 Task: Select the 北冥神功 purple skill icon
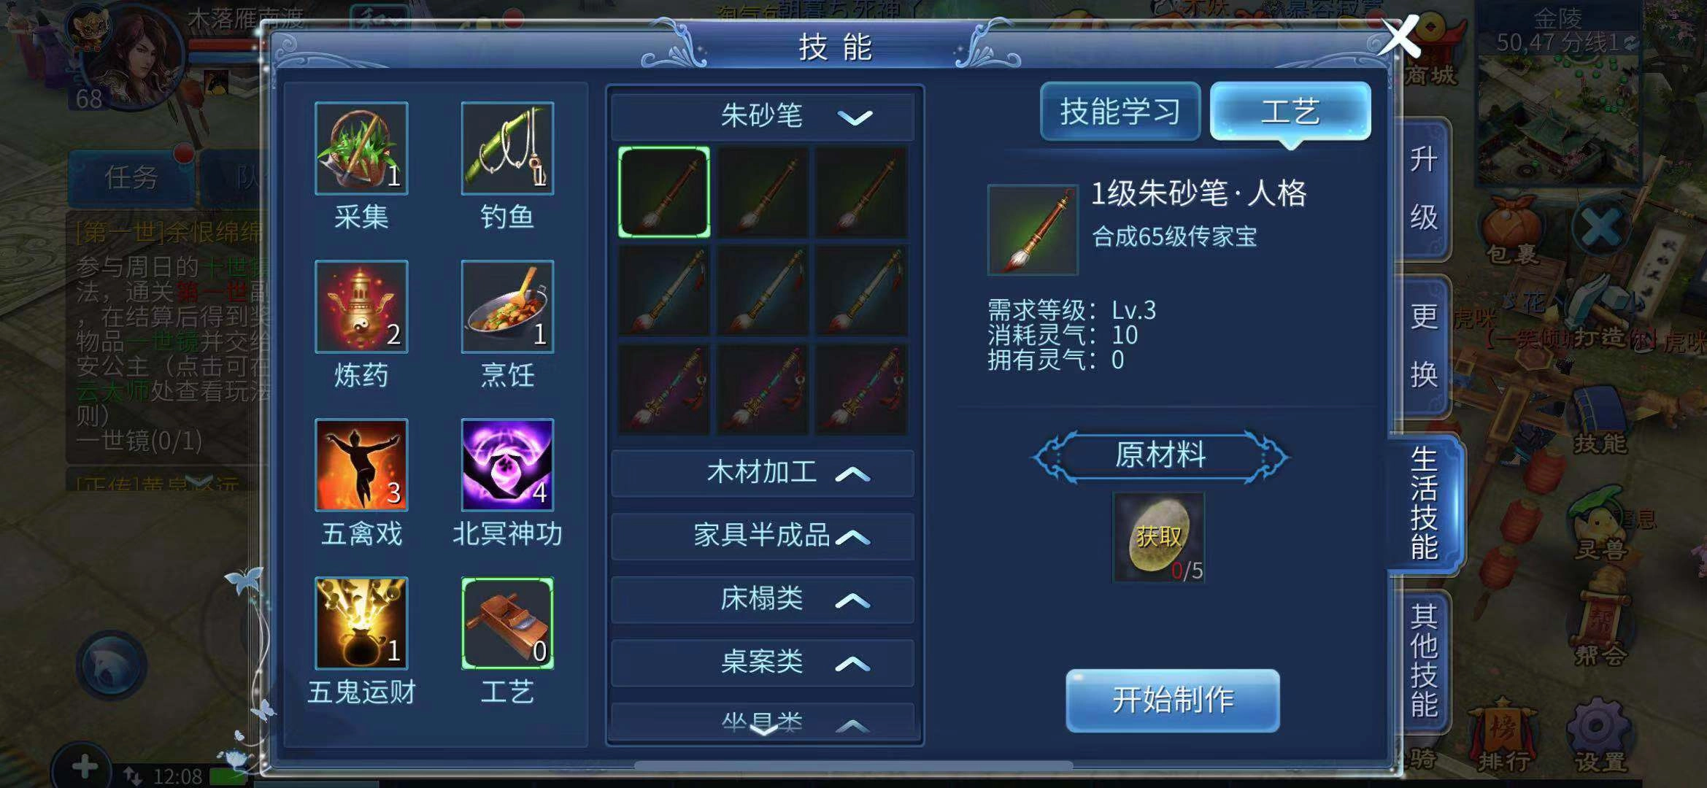point(507,465)
